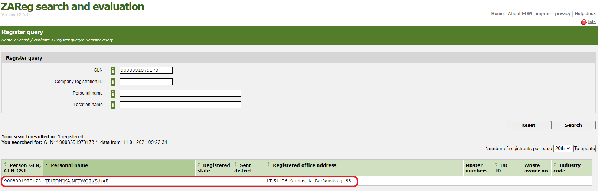Sort by Industry code column
The image size is (598, 191).
point(555,165)
